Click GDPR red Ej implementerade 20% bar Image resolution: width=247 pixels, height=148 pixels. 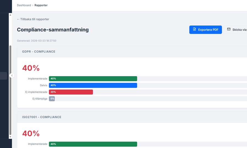click(71, 92)
